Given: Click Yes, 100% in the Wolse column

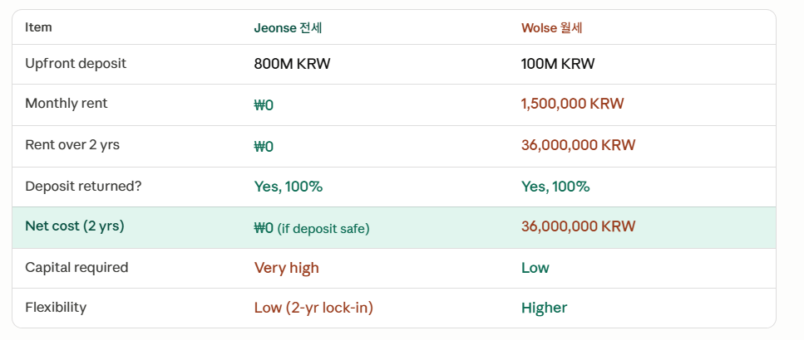Looking at the screenshot, I should [x=555, y=187].
